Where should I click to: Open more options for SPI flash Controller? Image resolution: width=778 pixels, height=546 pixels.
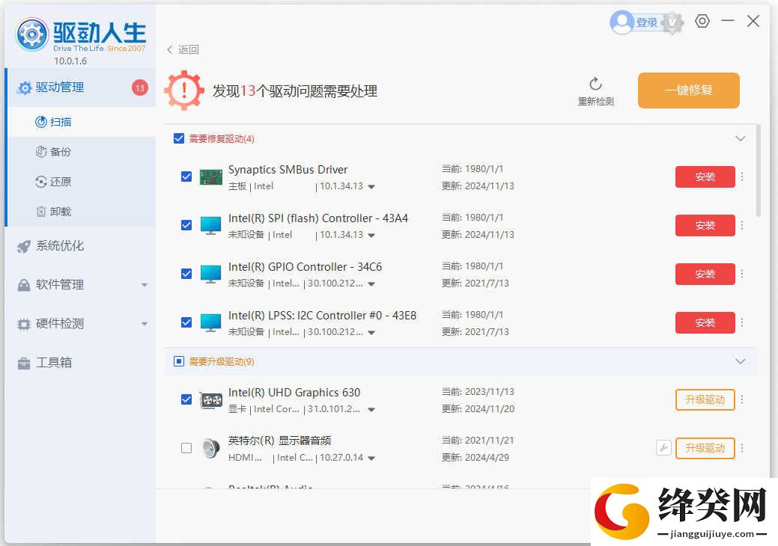742,225
